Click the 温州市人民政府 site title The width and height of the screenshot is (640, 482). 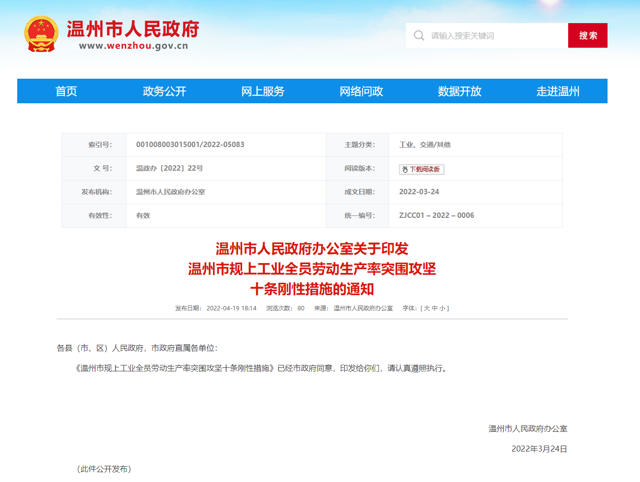tap(133, 29)
